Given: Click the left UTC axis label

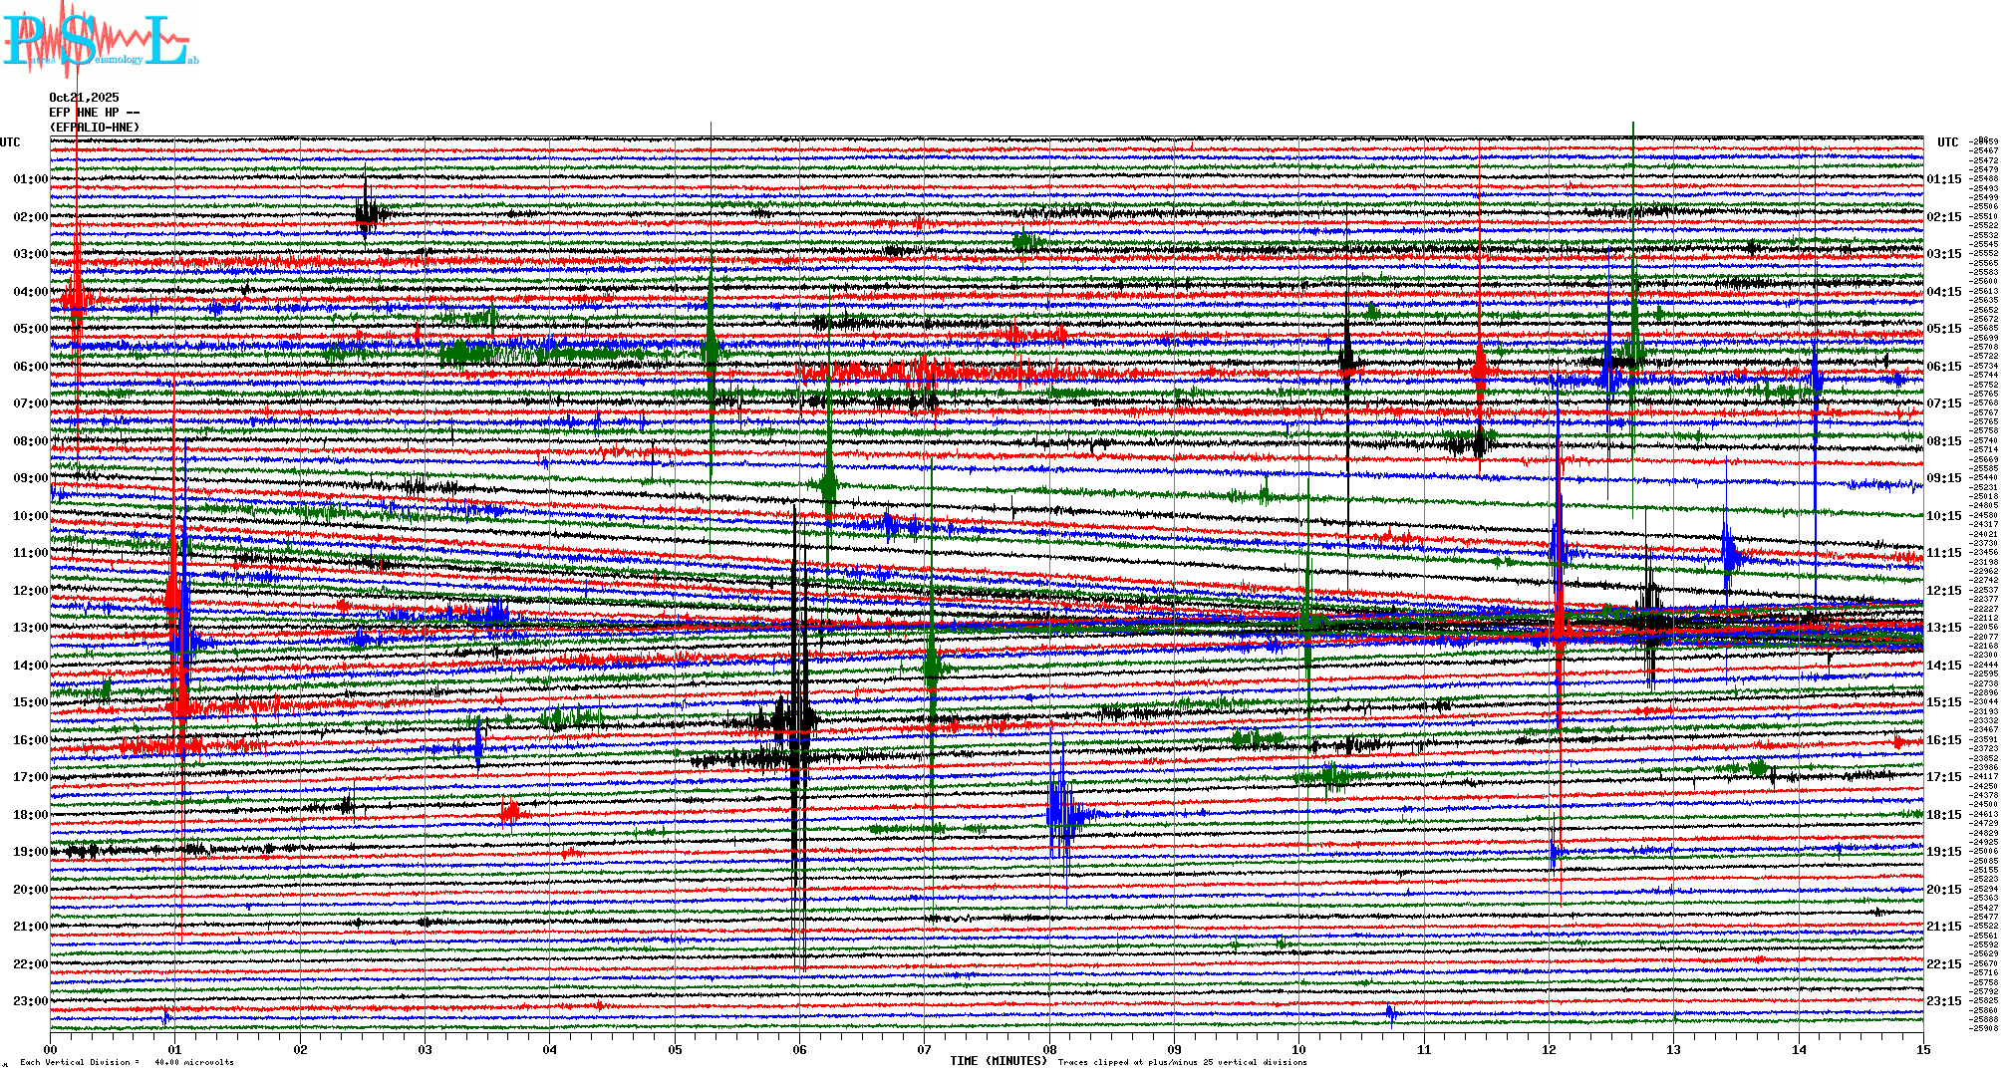Looking at the screenshot, I should pos(10,142).
